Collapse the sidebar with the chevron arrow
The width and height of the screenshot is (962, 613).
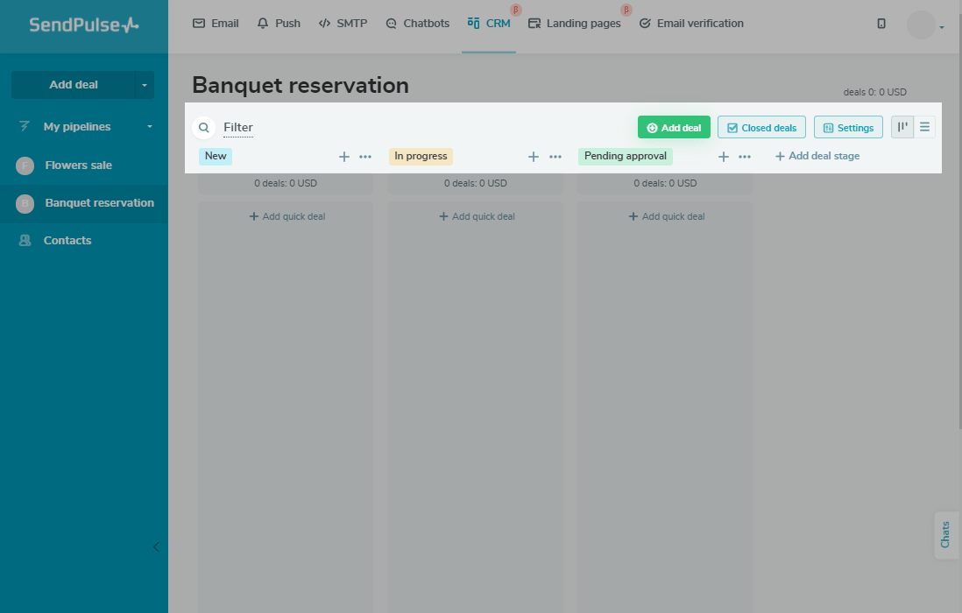pyautogui.click(x=156, y=546)
